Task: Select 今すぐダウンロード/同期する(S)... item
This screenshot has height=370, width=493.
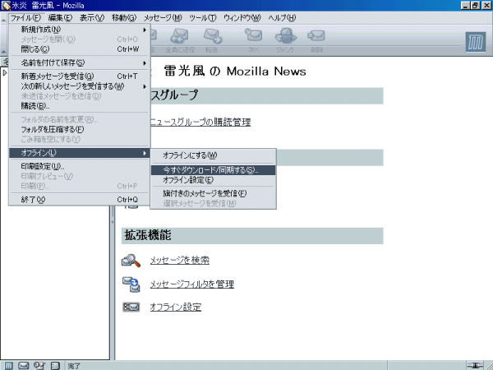Action: (213, 170)
